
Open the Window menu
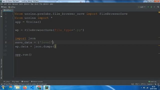pos(46,4)
